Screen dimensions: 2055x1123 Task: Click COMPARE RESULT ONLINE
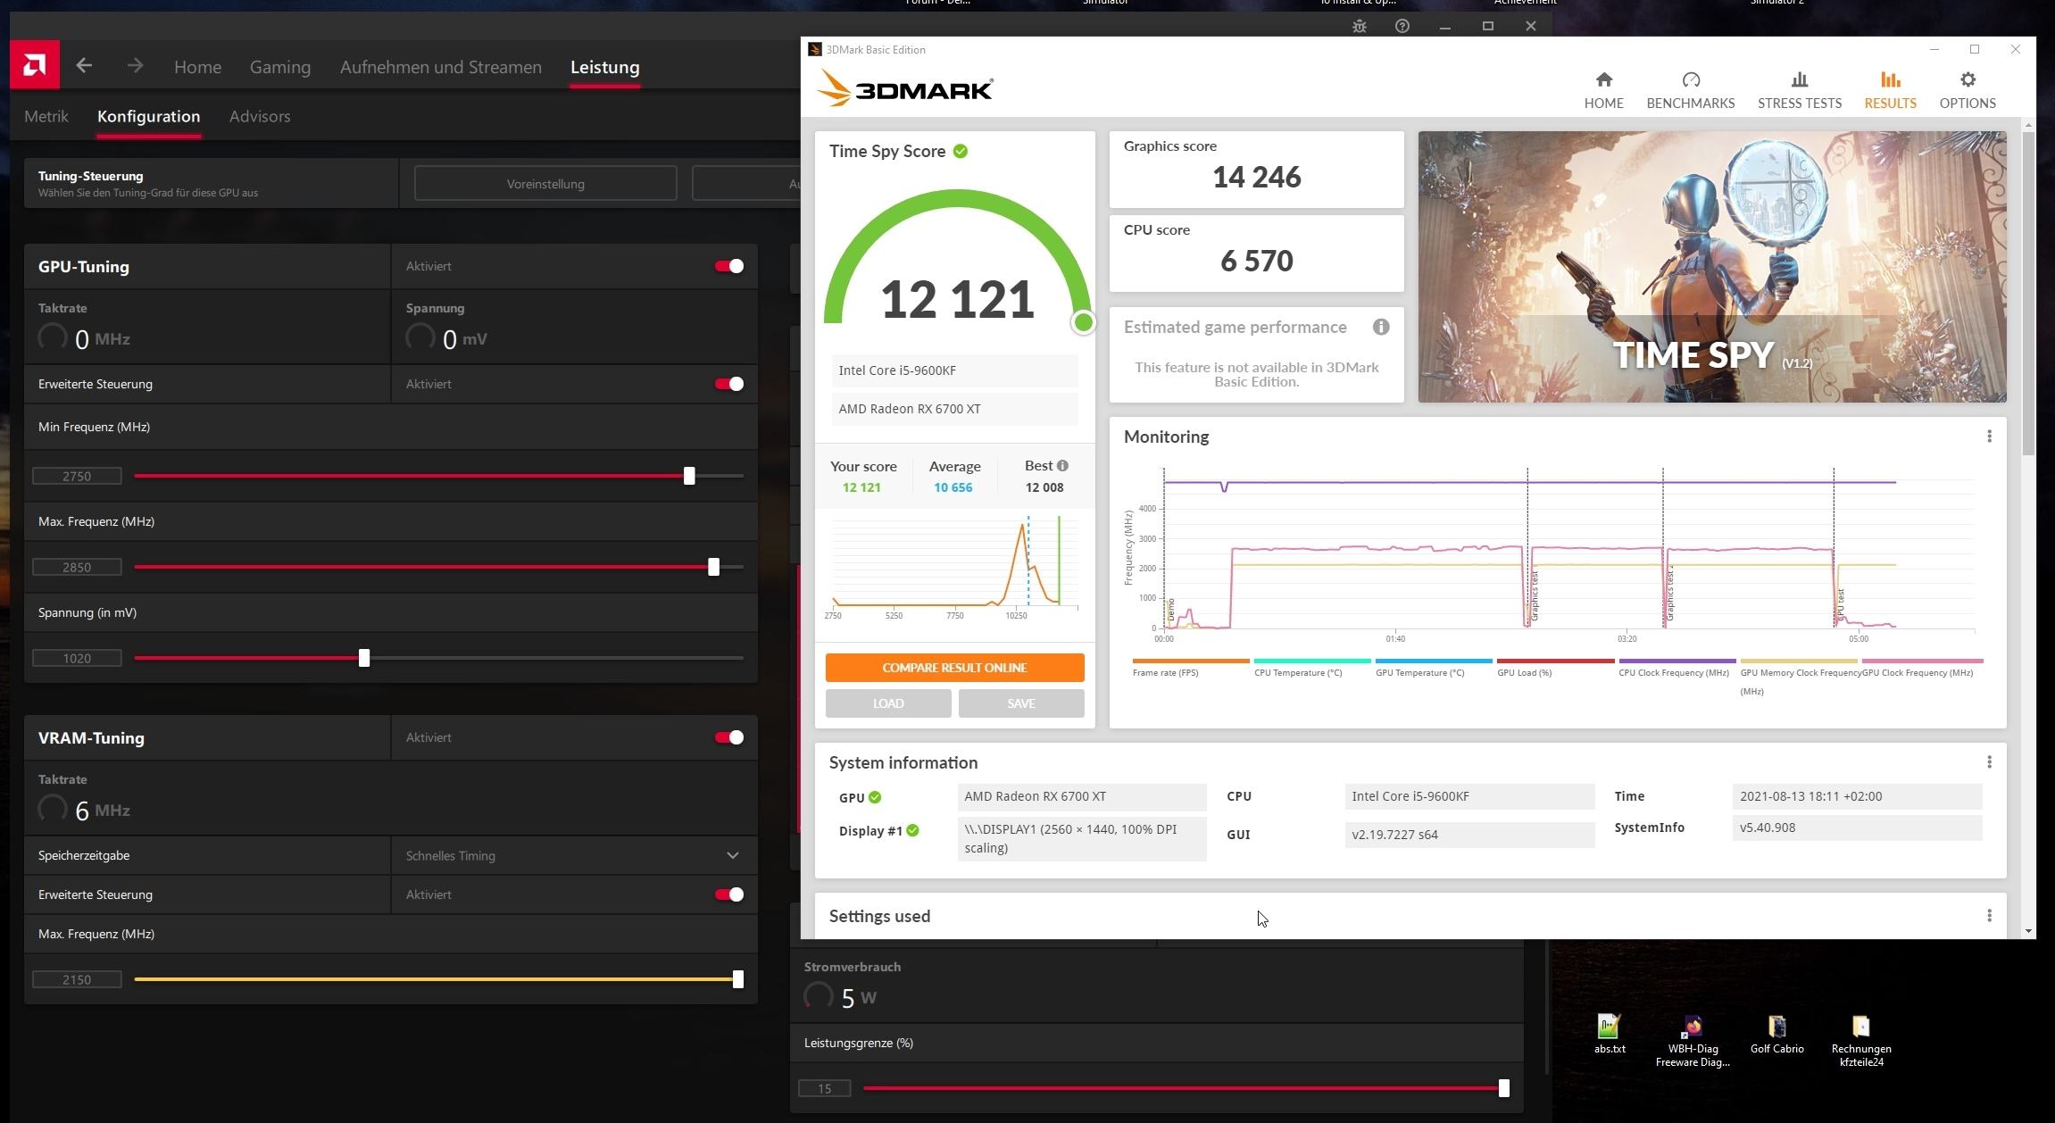coord(954,668)
